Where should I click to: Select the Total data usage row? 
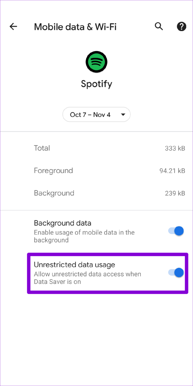coord(42,148)
